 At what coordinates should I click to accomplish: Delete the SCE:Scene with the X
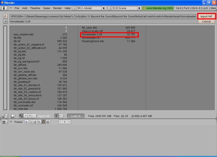pos(139,8)
